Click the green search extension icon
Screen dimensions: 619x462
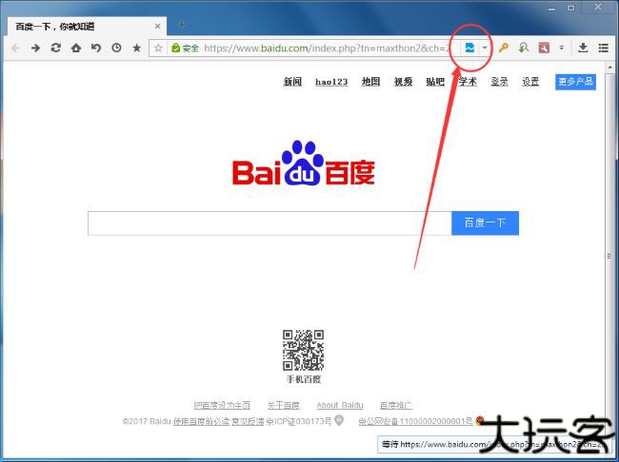tap(524, 48)
